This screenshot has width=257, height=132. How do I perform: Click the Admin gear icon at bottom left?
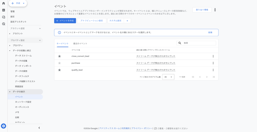tap(4, 126)
